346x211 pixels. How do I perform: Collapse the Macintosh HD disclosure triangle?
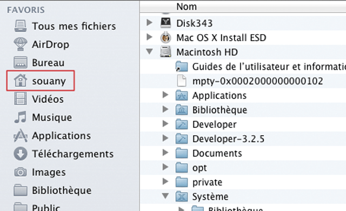(x=149, y=51)
